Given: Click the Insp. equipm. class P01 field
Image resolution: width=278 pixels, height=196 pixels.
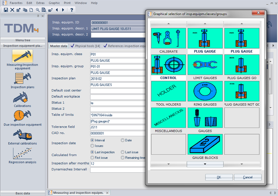Looking at the screenshot, I should coord(118,54).
